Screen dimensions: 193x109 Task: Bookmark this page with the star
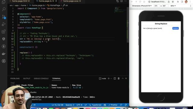point(173,2)
